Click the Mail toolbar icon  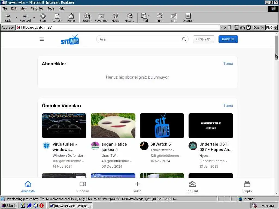pyautogui.click(x=144, y=18)
